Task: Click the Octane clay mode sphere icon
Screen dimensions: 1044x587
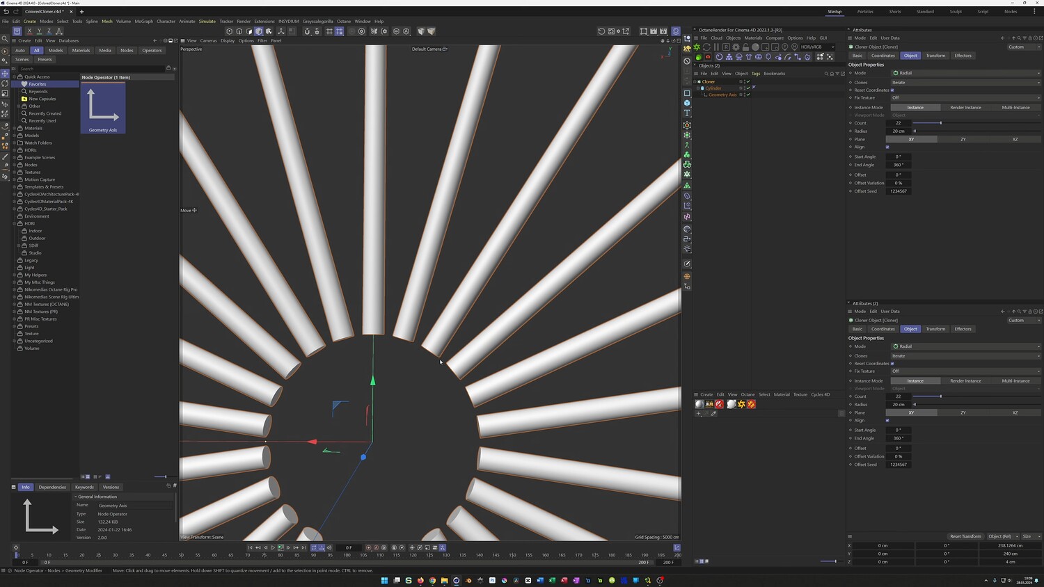Action: pos(755,47)
